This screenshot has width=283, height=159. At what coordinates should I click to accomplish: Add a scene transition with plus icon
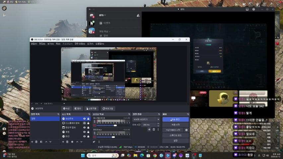click(149, 130)
